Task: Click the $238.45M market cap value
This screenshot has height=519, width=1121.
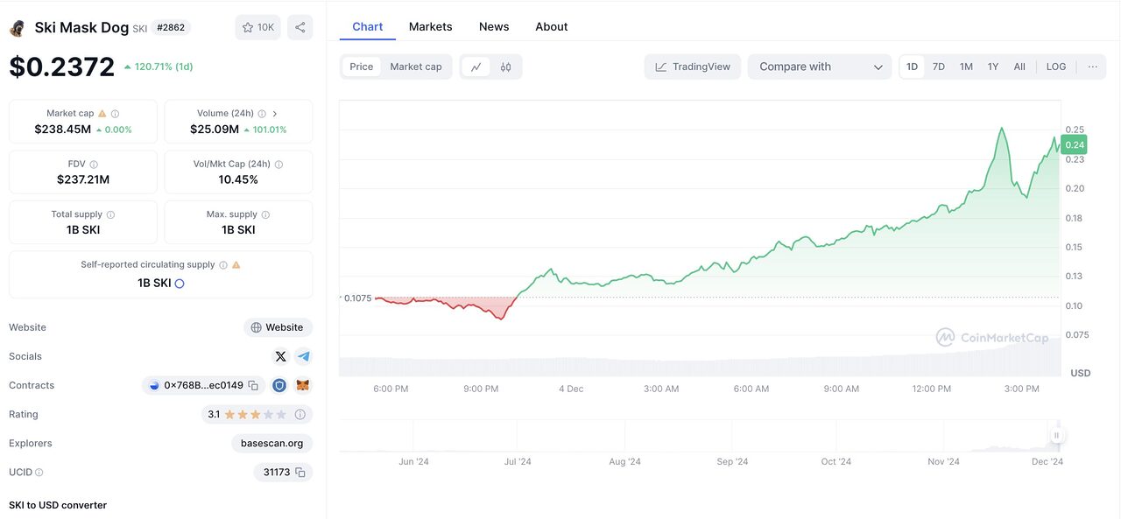Action: [63, 130]
